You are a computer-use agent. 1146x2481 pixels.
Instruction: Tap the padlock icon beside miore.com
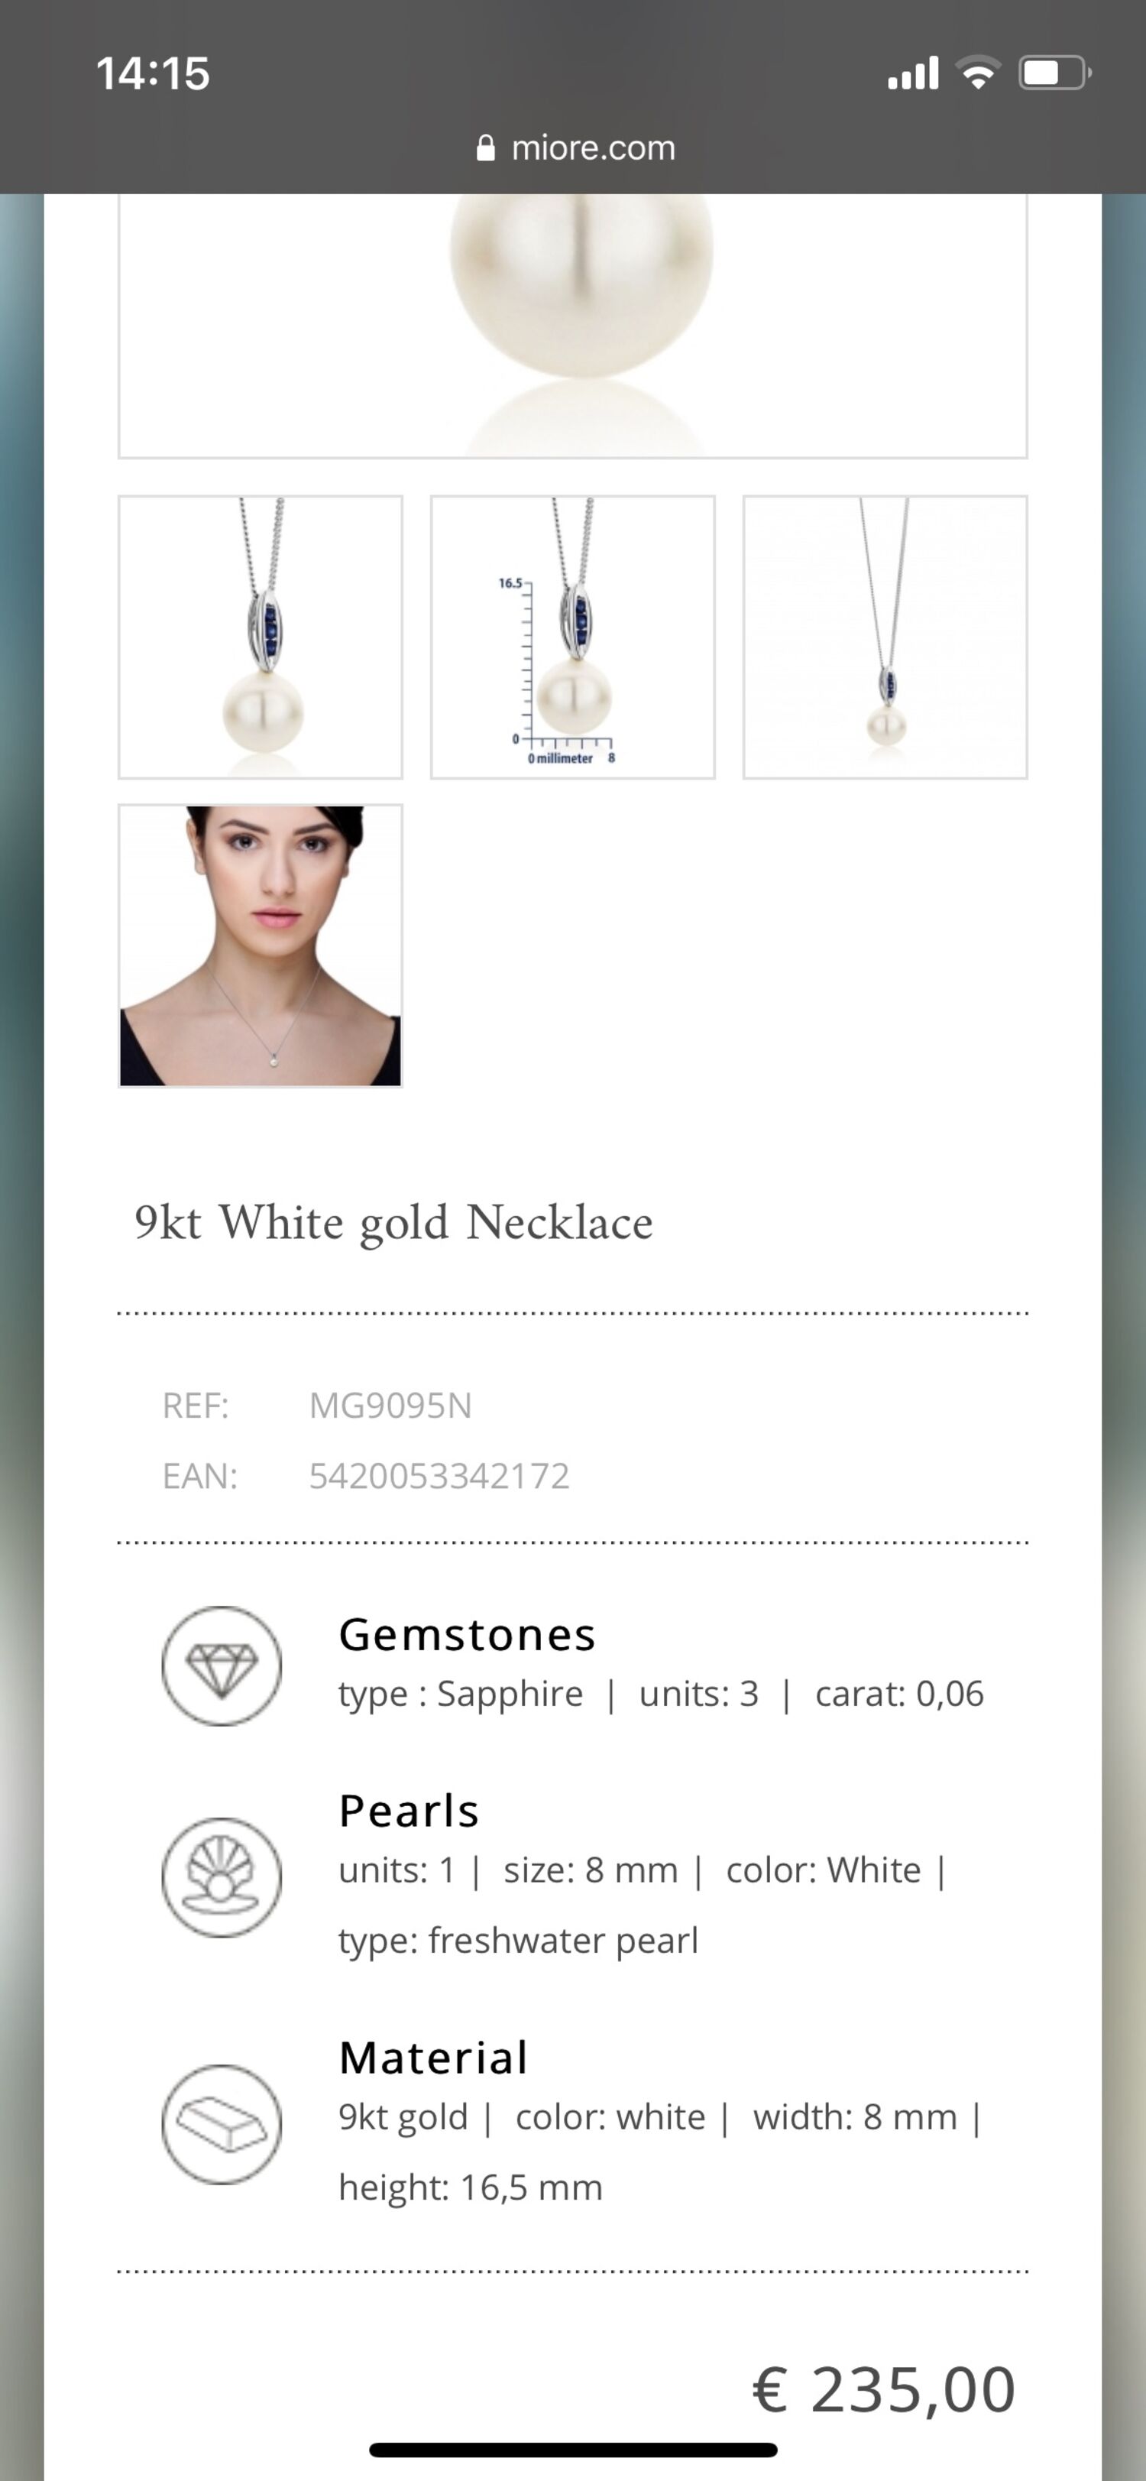point(485,148)
